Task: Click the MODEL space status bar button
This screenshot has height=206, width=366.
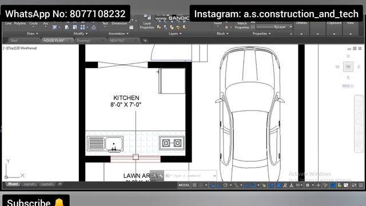Action: tap(184, 185)
